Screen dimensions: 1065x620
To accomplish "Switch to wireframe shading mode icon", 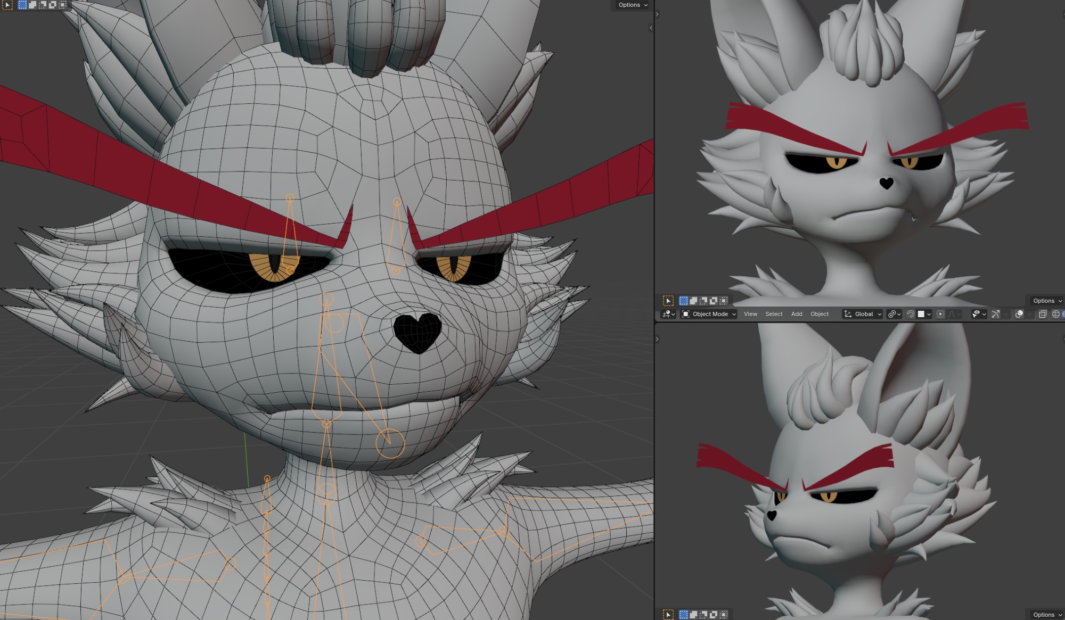I will pyautogui.click(x=1055, y=314).
